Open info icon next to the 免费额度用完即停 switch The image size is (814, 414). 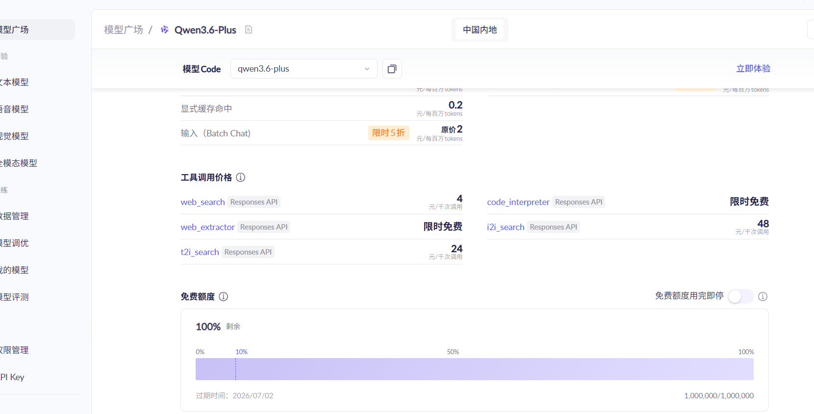[x=763, y=296]
